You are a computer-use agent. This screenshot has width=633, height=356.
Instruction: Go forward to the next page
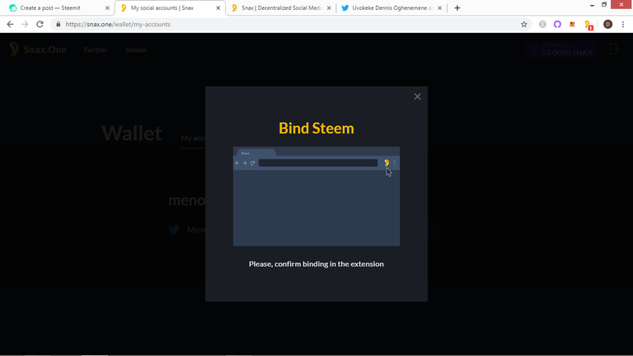point(25,24)
